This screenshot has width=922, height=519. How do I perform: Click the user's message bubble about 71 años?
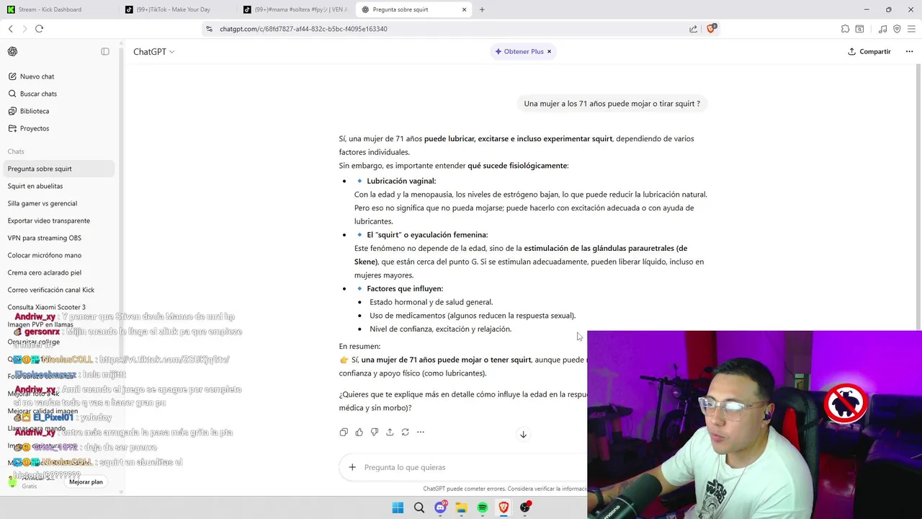pos(612,104)
